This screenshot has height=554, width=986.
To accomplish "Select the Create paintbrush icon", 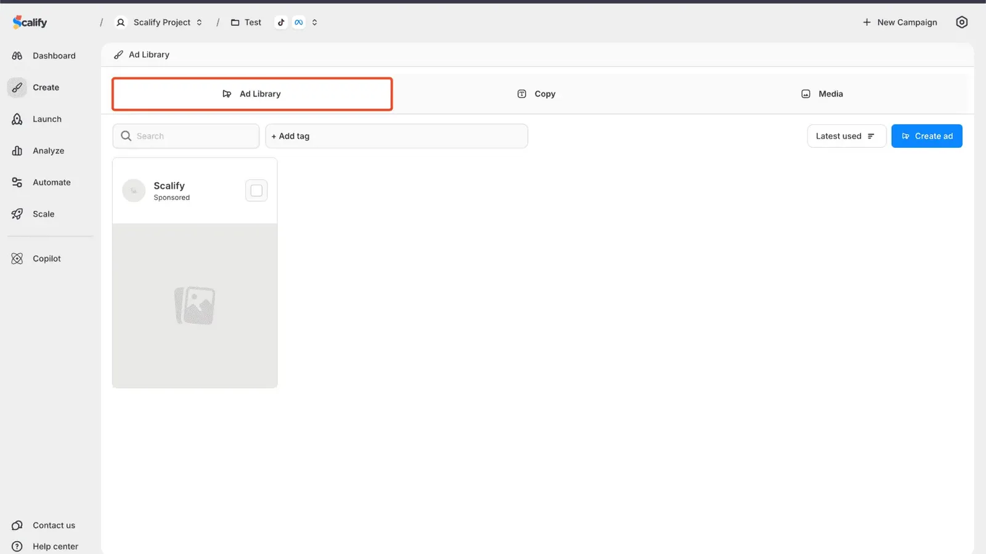I will 17,87.
